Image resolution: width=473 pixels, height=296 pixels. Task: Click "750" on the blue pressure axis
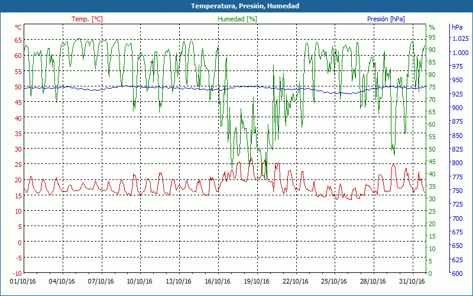pos(458,191)
